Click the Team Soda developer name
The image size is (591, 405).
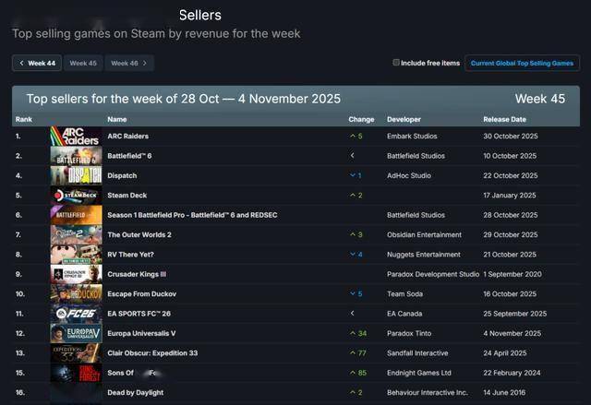[x=404, y=294]
